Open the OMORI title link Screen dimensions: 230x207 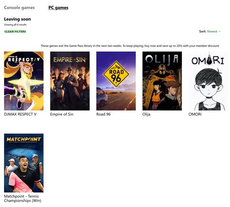point(195,114)
